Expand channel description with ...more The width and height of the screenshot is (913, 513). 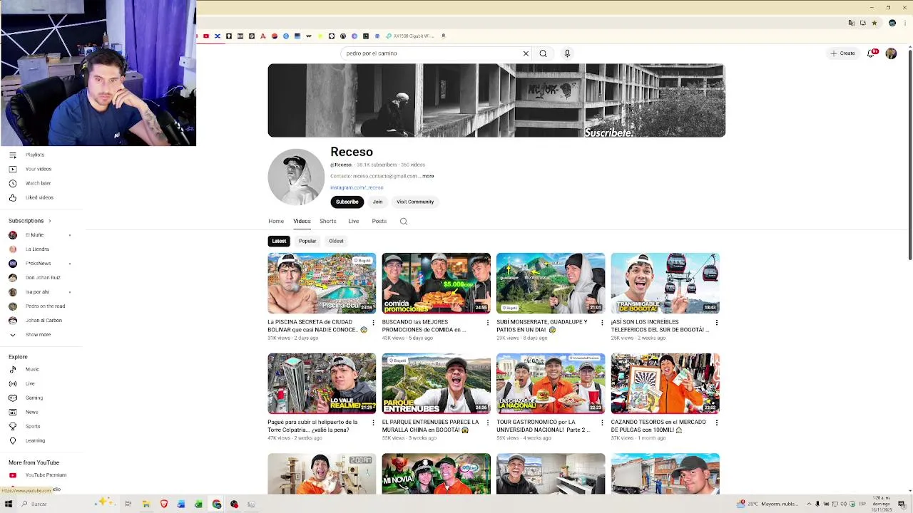point(427,176)
